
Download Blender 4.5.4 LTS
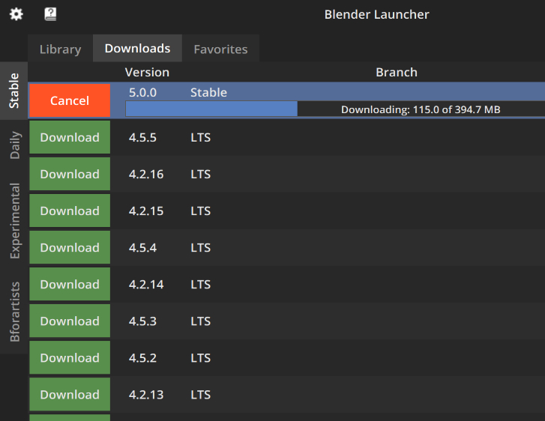(x=70, y=247)
